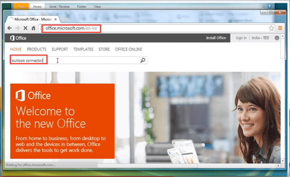Image resolution: width=290 pixels, height=177 pixels.
Task: Select the Folder ribbon tab
Action: [82, 7]
